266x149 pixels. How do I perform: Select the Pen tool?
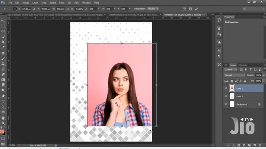[x=3, y=96]
